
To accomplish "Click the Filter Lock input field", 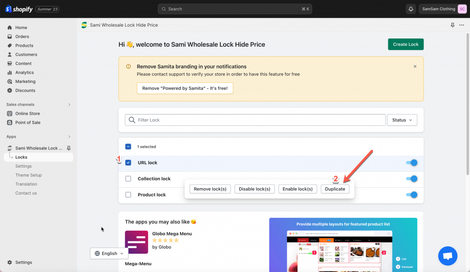I will coord(255,120).
